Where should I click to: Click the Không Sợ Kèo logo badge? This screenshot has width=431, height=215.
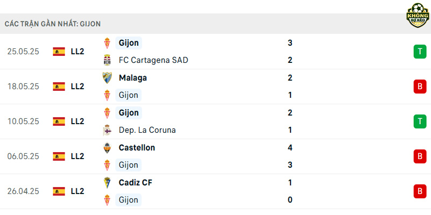tap(418, 16)
